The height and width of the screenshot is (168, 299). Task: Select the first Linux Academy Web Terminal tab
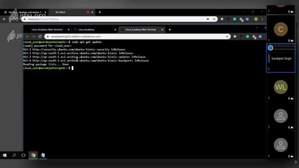(x=47, y=29)
